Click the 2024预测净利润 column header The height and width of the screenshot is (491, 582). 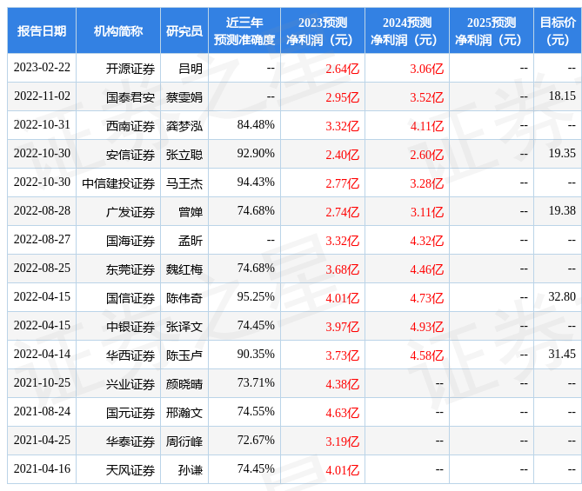(x=407, y=30)
